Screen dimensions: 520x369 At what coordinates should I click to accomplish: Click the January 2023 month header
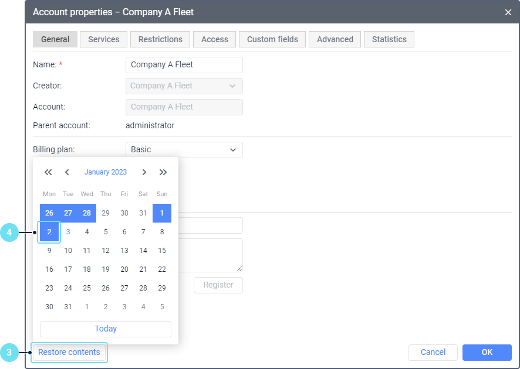pyautogui.click(x=106, y=172)
